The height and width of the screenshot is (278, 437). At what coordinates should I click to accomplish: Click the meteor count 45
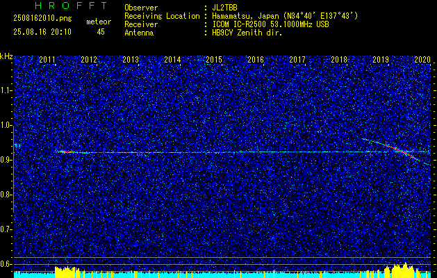pyautogui.click(x=101, y=32)
